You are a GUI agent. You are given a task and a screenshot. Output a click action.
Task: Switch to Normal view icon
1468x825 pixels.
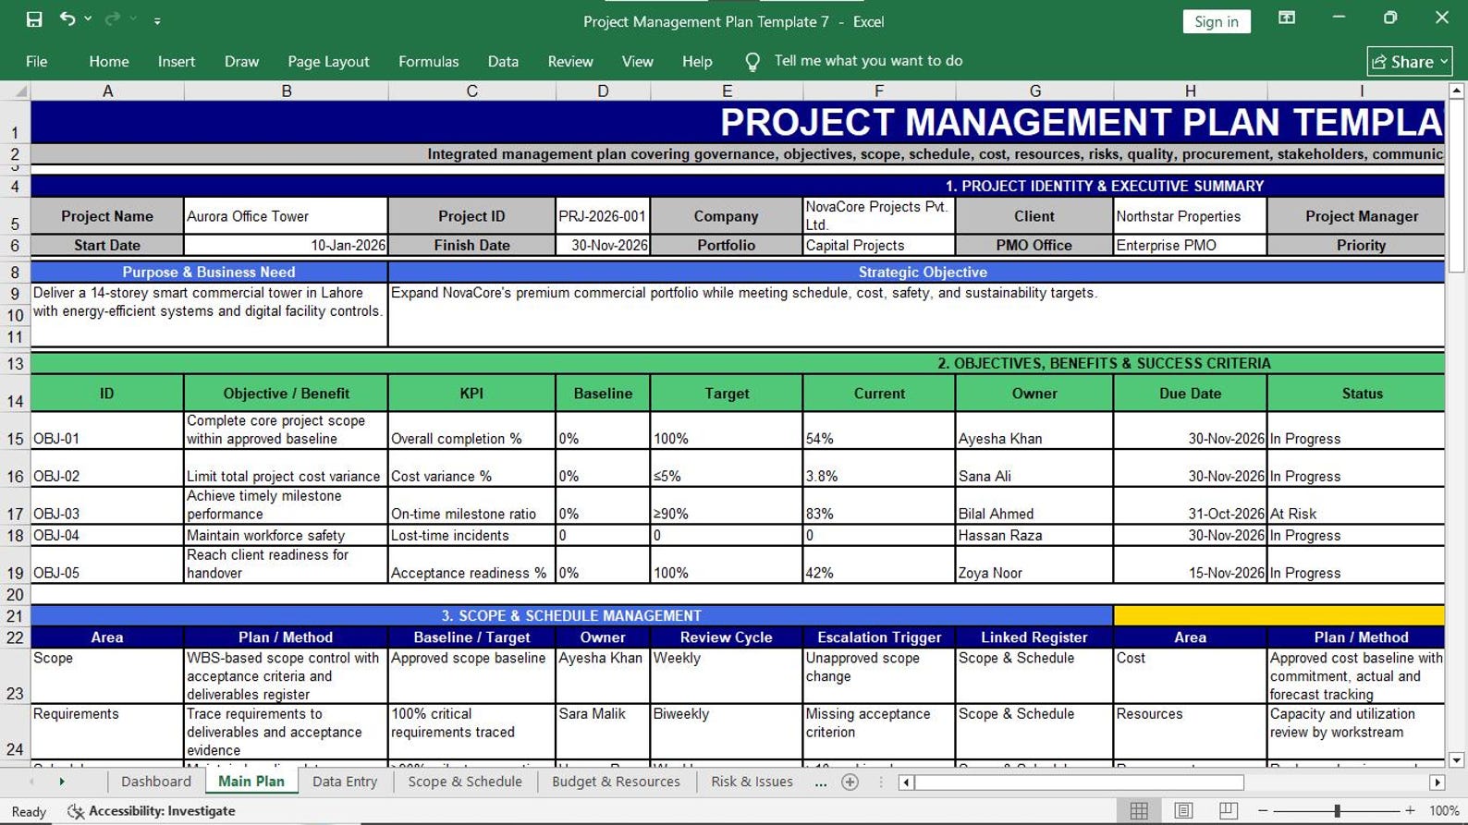[1139, 811]
